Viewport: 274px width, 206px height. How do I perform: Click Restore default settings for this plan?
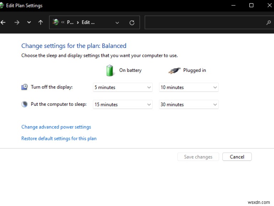[x=59, y=138]
